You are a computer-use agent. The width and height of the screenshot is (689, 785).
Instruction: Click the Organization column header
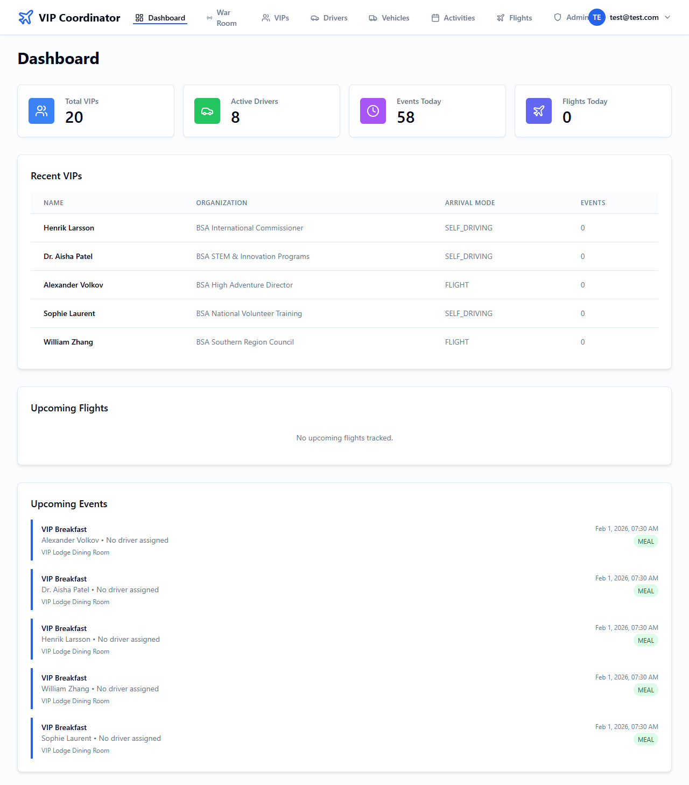click(222, 203)
